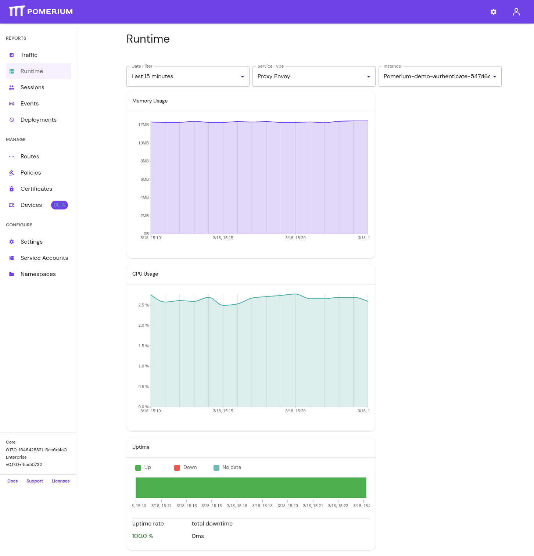Open the Instance dropdown
The image size is (534, 556).
(x=440, y=76)
